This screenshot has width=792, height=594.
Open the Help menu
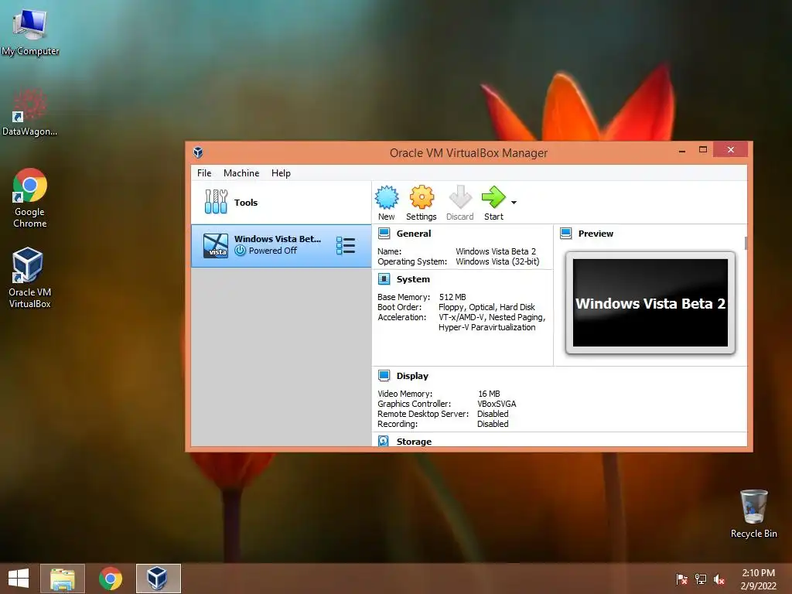tap(281, 173)
